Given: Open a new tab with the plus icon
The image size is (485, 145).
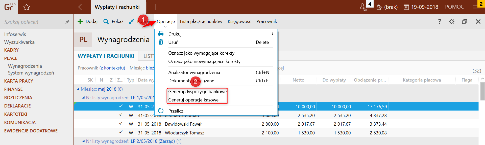Looking at the screenshot, I should [156, 7].
